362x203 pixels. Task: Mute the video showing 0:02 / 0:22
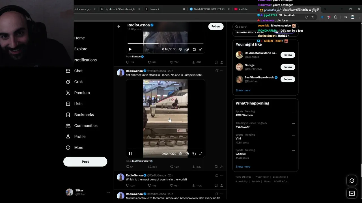(x=180, y=154)
